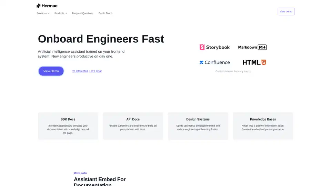Click the chevron next to Solutions
This screenshot has width=331, height=186.
coord(49,13)
